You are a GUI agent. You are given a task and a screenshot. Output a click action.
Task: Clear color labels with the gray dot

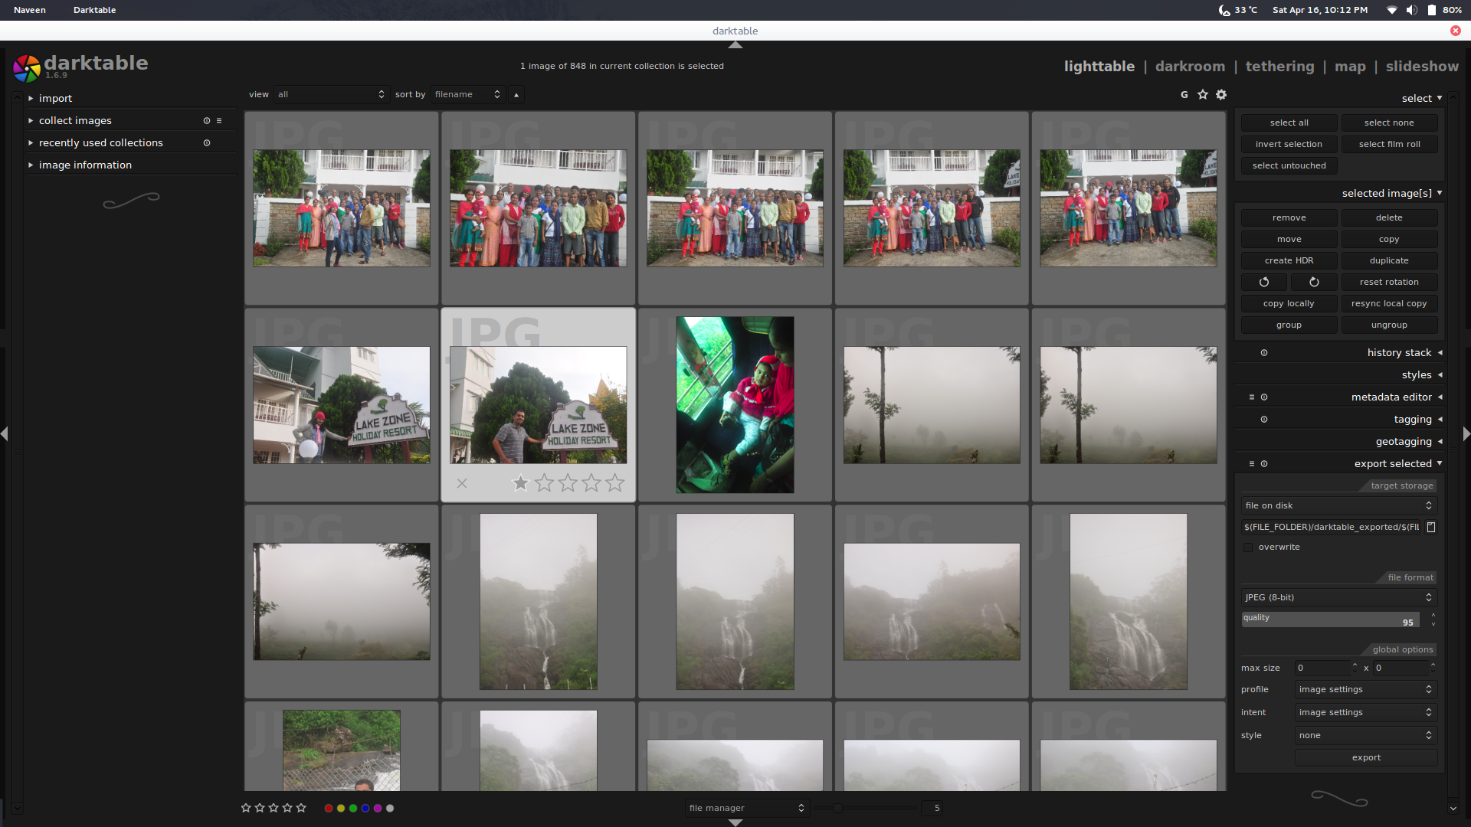[390, 809]
